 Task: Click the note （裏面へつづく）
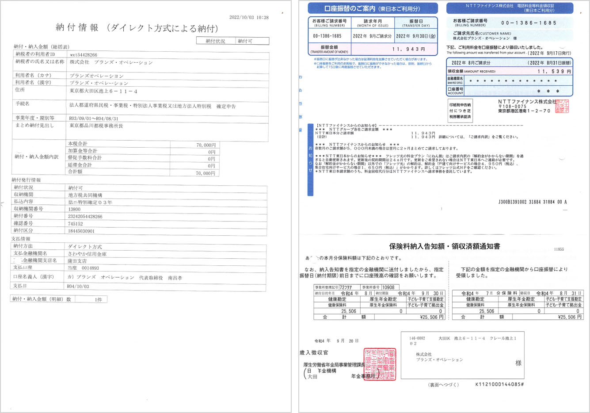coord(443,385)
